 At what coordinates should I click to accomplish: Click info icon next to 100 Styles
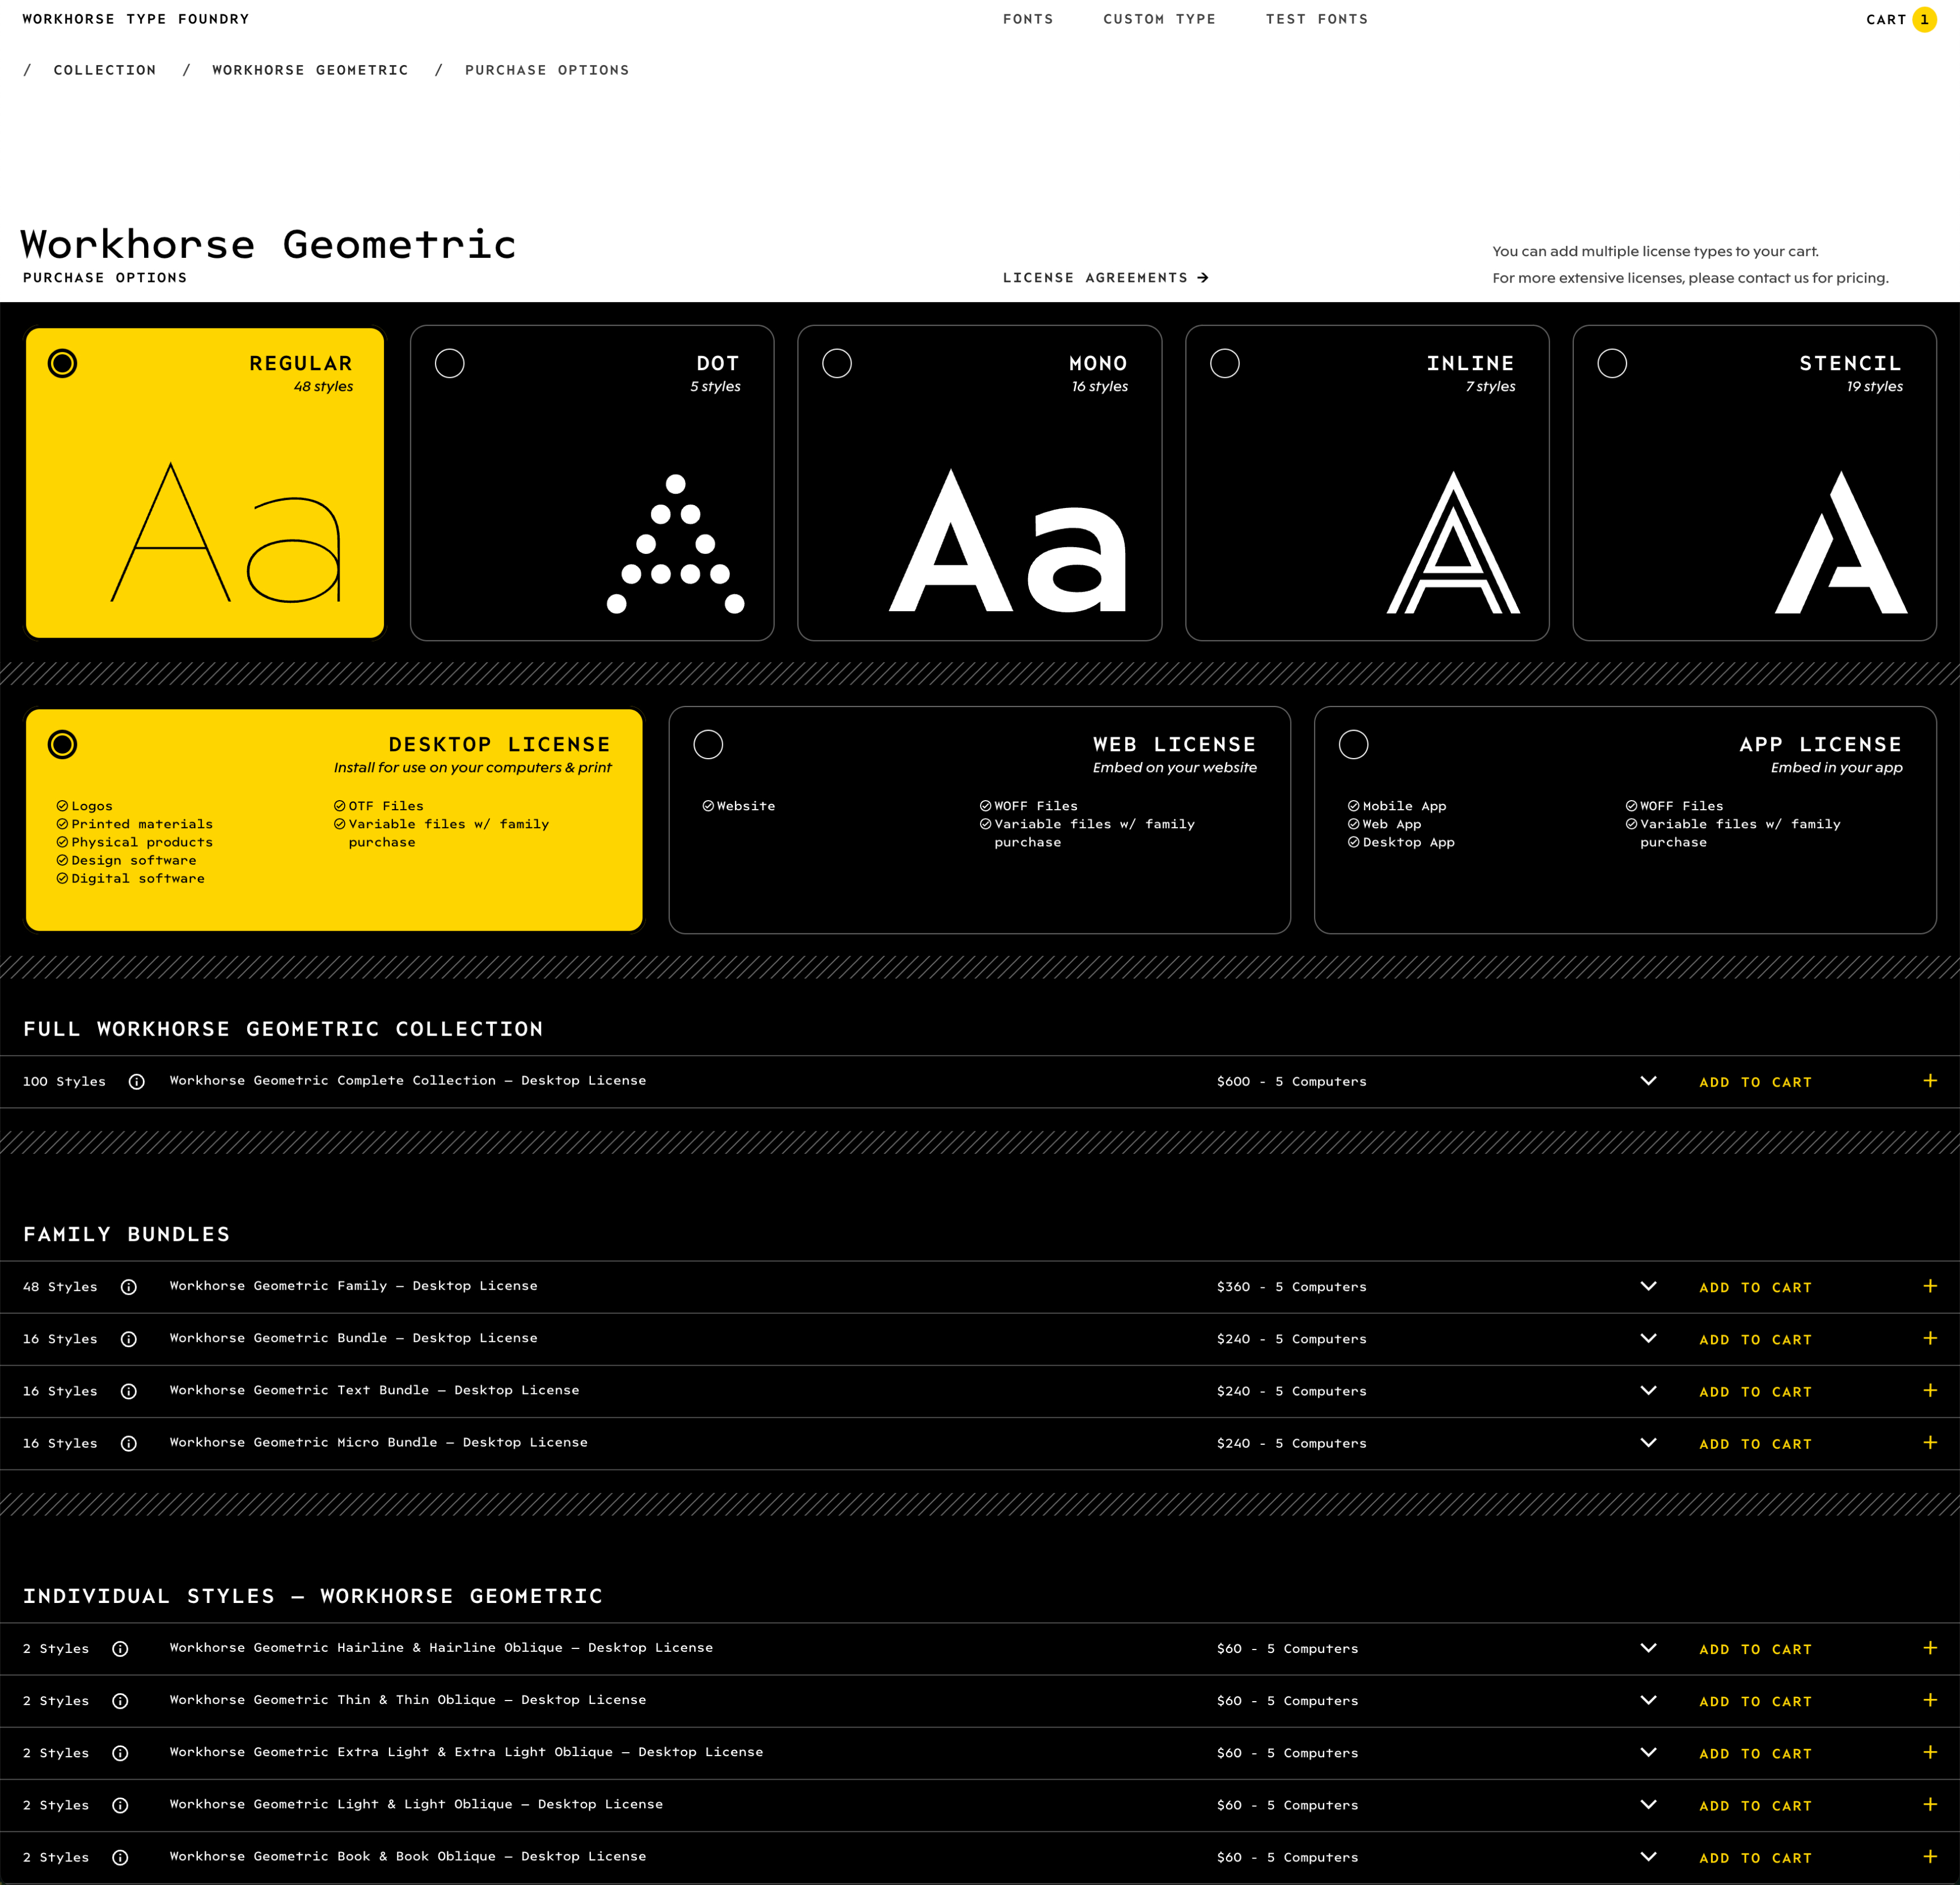137,1081
